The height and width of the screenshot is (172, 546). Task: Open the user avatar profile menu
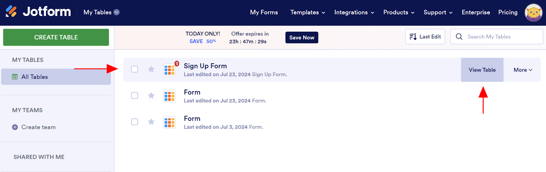[x=533, y=13]
